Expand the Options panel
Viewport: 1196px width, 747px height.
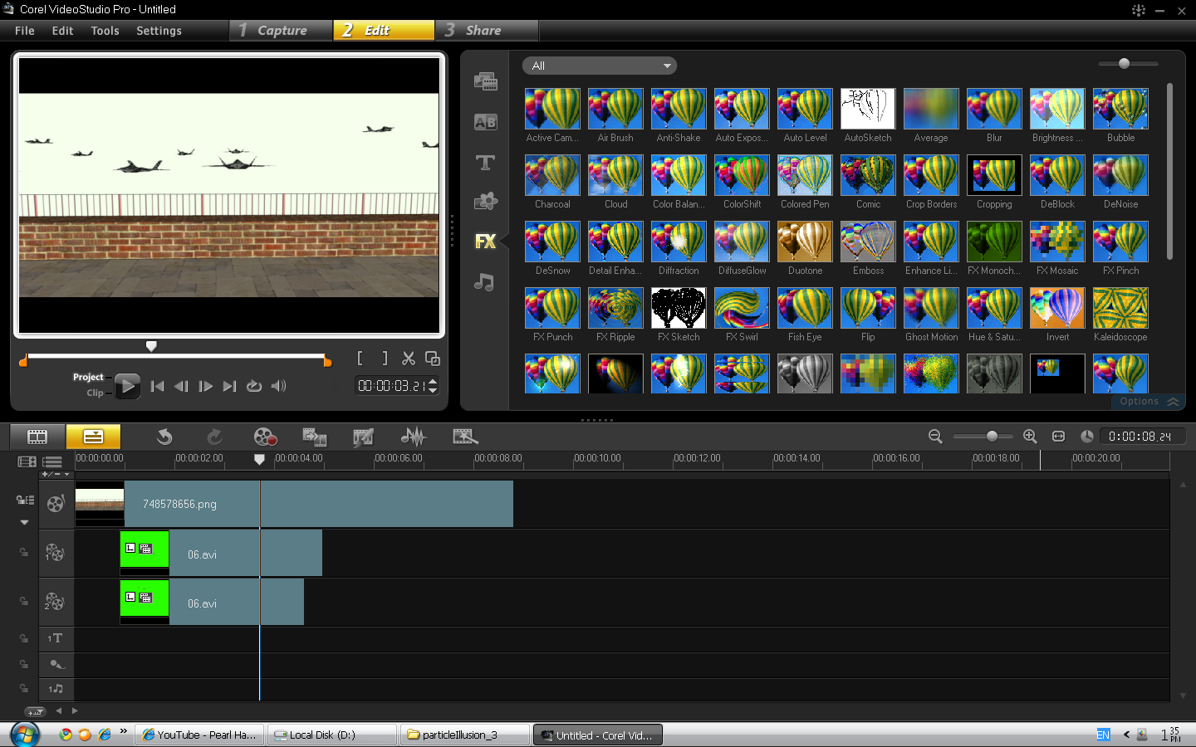click(1149, 402)
